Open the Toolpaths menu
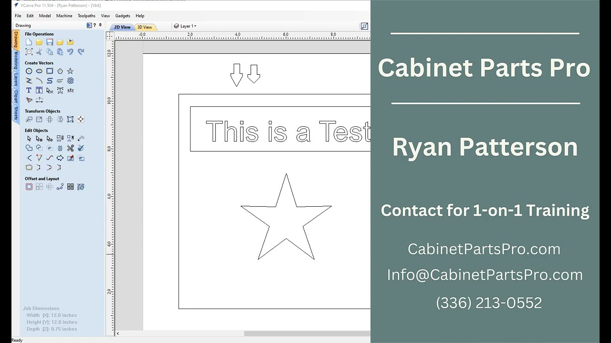611x343 pixels. (x=86, y=16)
